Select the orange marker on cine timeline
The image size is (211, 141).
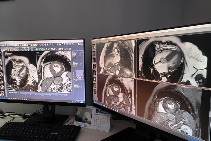point(38,94)
